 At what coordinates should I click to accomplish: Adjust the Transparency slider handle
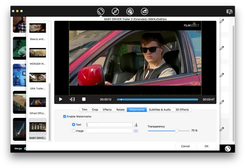pyautogui.click(x=177, y=131)
